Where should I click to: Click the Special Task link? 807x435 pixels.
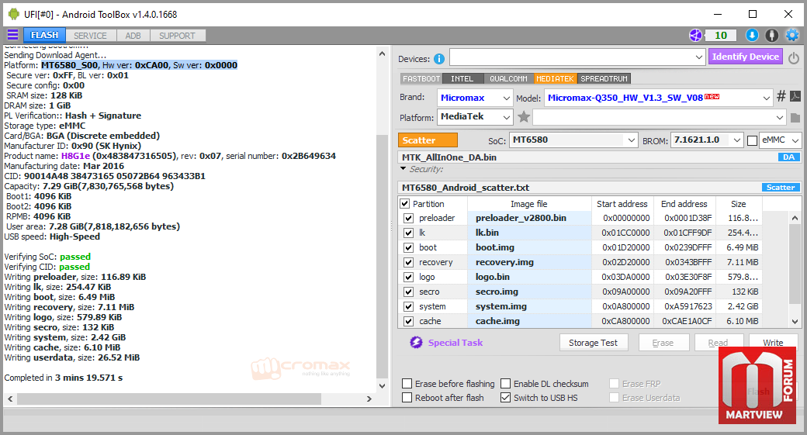(455, 343)
